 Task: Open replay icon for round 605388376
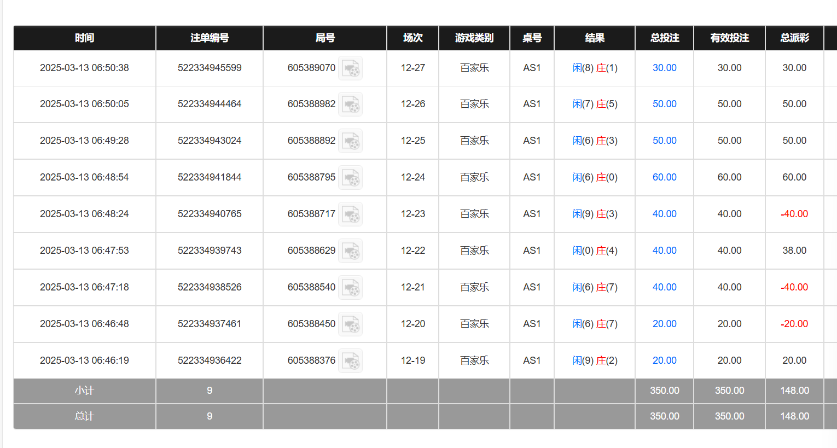tap(350, 361)
